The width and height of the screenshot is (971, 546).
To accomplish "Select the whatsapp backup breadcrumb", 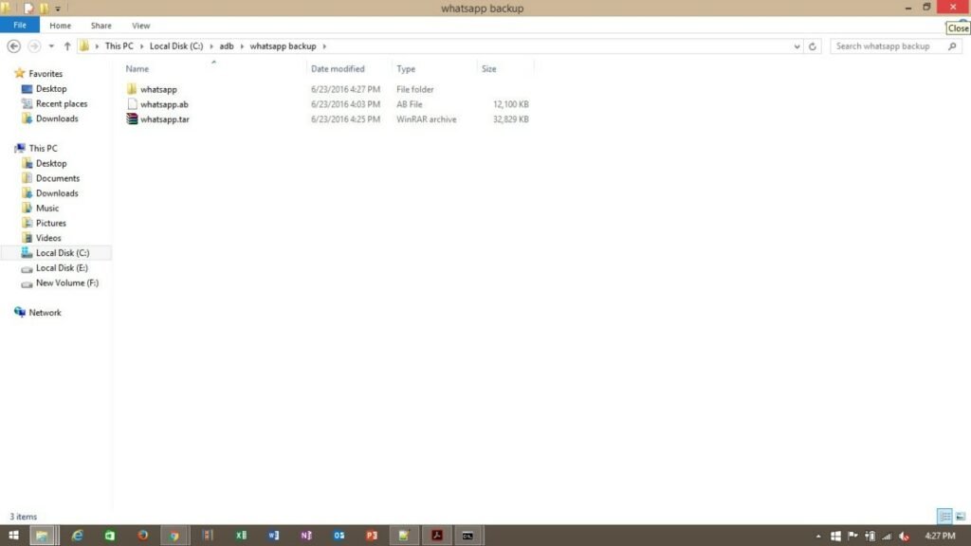I will (283, 45).
